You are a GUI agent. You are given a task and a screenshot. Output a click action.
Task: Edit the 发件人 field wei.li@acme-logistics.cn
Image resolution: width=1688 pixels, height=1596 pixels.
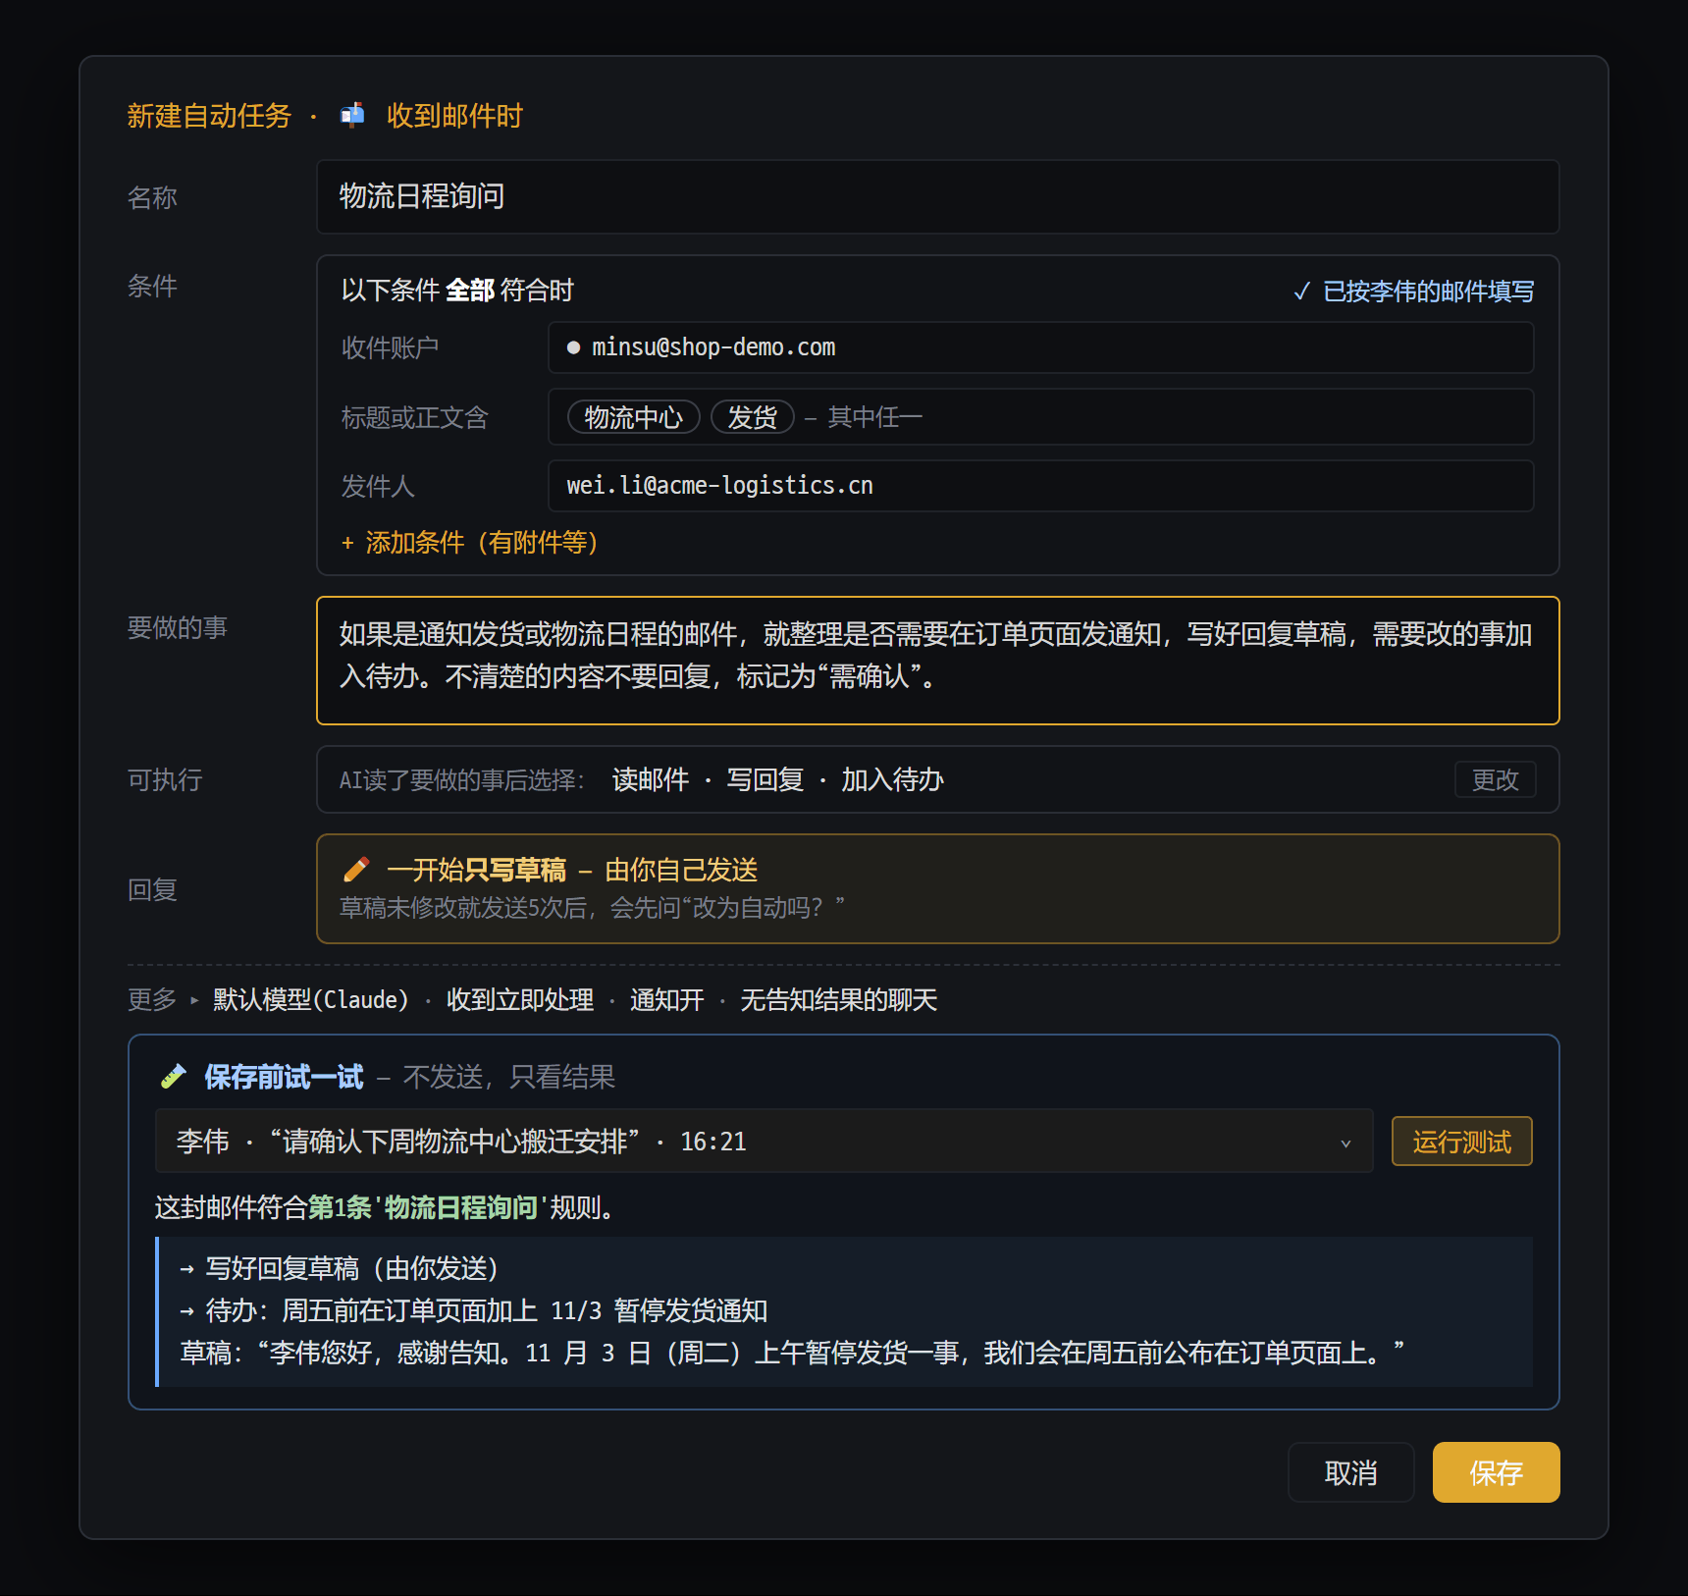coord(1040,486)
